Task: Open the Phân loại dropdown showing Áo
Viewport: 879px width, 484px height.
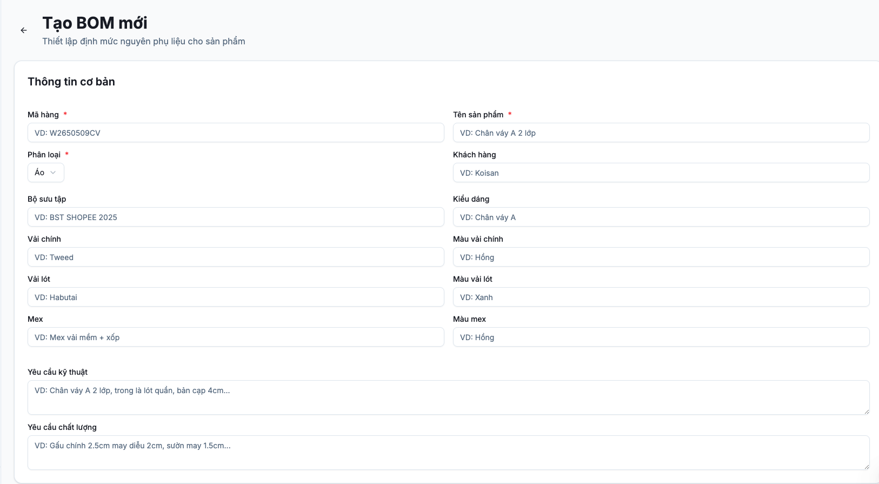Action: pyautogui.click(x=46, y=173)
